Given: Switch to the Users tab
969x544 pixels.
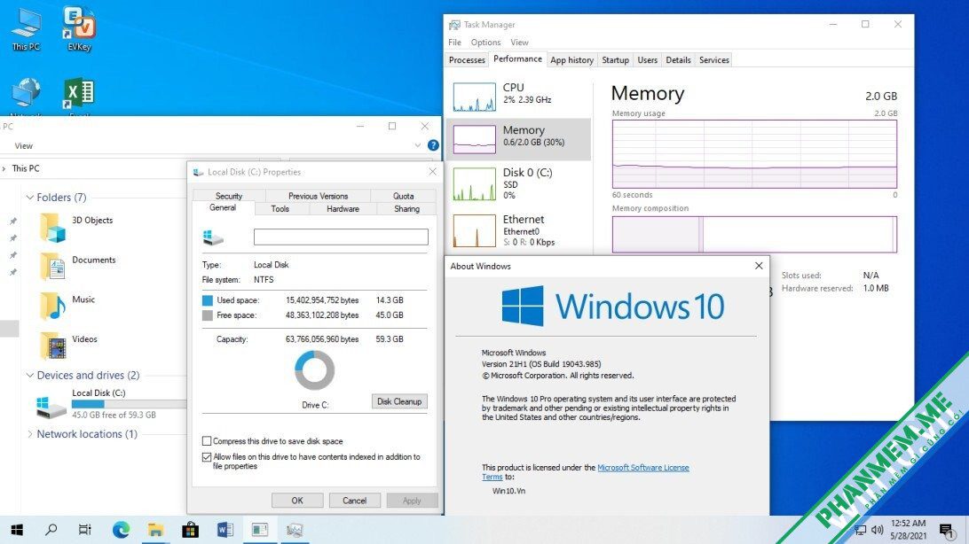Looking at the screenshot, I should click(648, 60).
